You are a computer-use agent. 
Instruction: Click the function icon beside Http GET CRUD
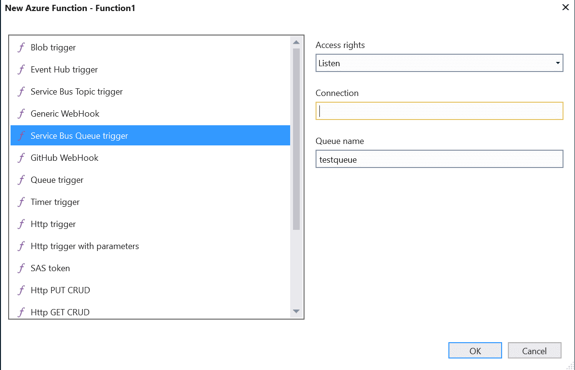[x=21, y=311]
